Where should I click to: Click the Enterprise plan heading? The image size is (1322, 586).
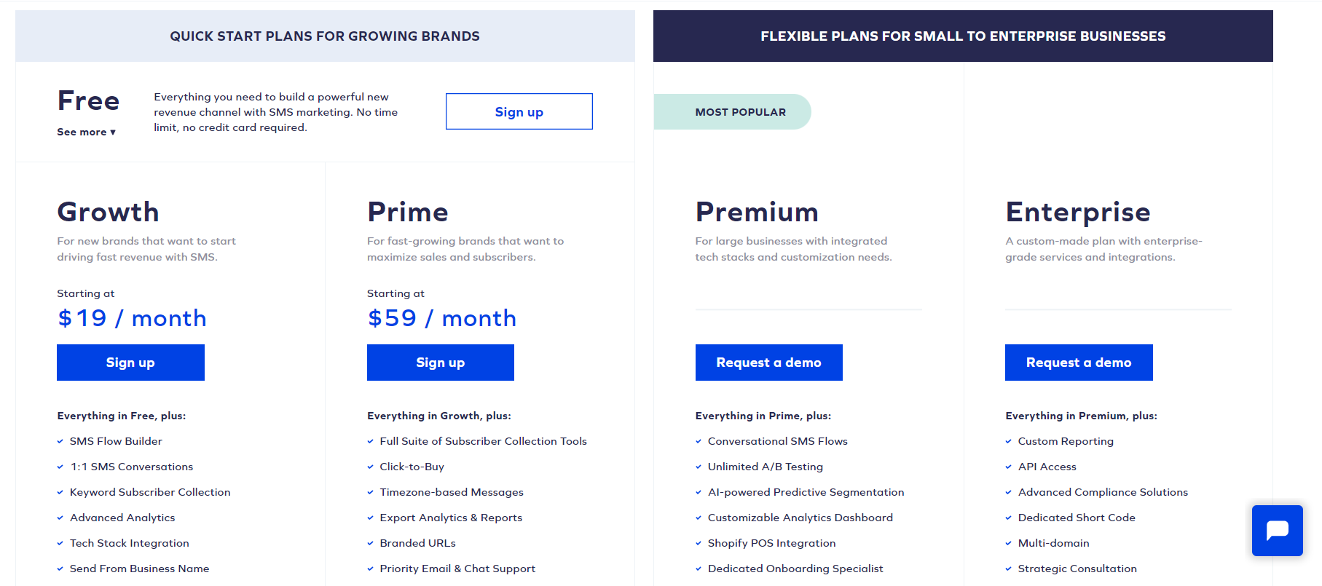[x=1078, y=212]
